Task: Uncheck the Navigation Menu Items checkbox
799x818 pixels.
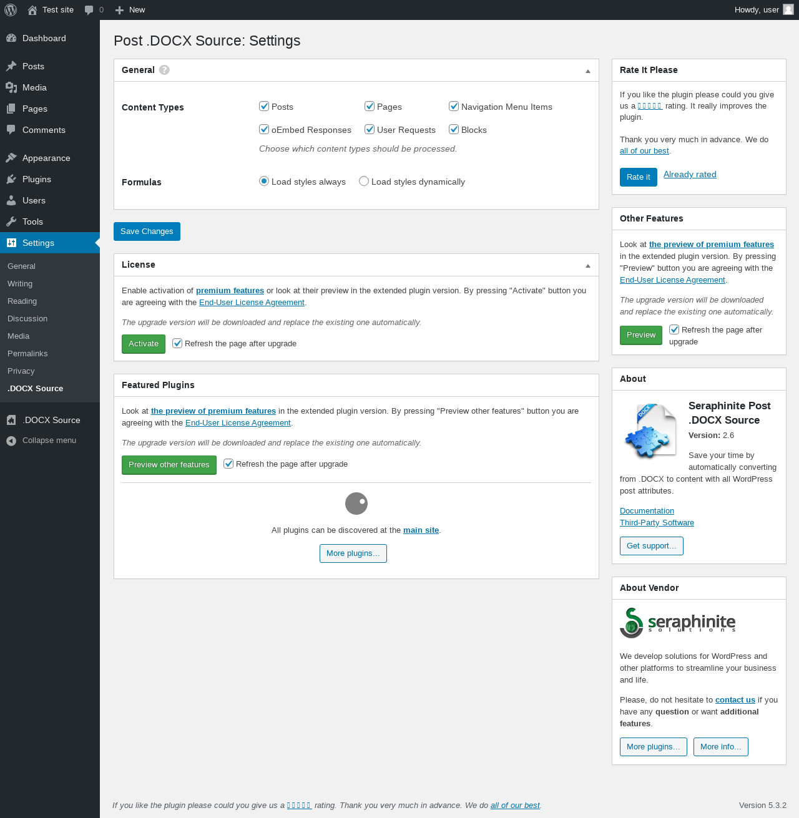Action: [454, 106]
